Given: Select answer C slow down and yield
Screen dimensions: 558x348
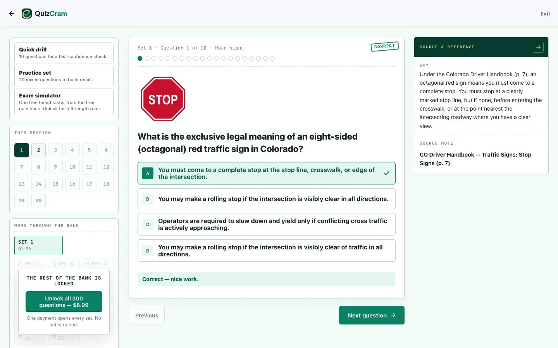Looking at the screenshot, I should click(x=267, y=224).
